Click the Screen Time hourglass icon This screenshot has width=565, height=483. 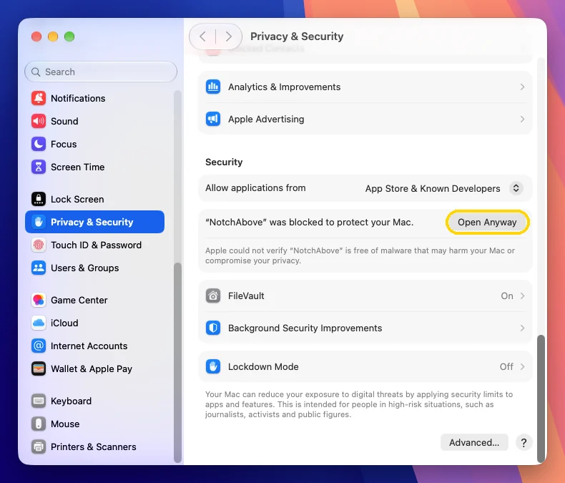click(39, 167)
